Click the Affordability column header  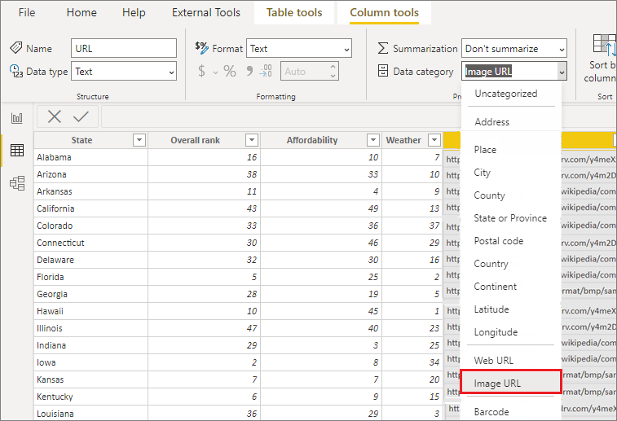click(x=312, y=140)
